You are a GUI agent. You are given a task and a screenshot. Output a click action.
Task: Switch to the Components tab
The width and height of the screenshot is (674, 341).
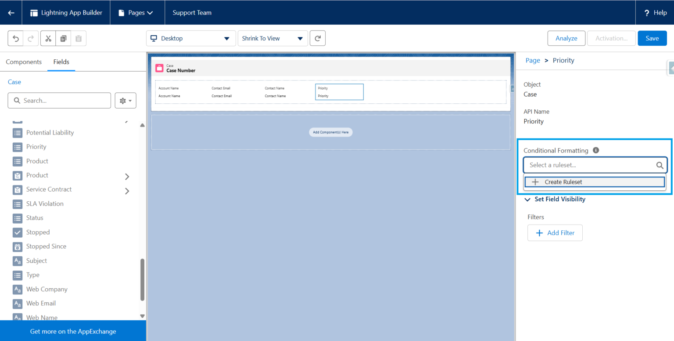(24, 62)
